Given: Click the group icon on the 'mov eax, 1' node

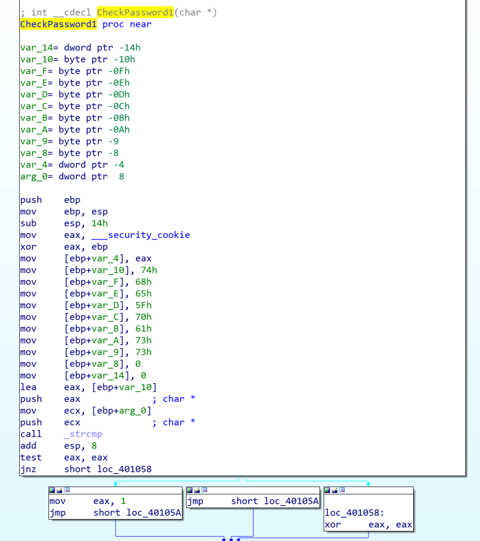Looking at the screenshot, I should (x=67, y=490).
